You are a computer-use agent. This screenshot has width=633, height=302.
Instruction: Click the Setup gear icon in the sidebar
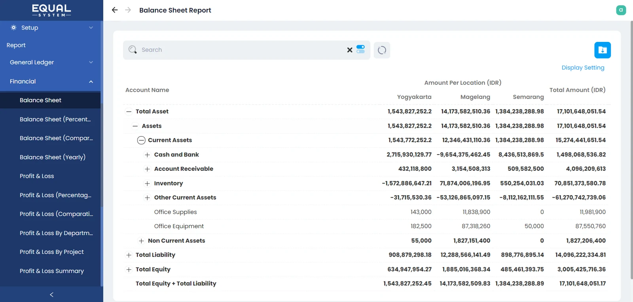13,28
